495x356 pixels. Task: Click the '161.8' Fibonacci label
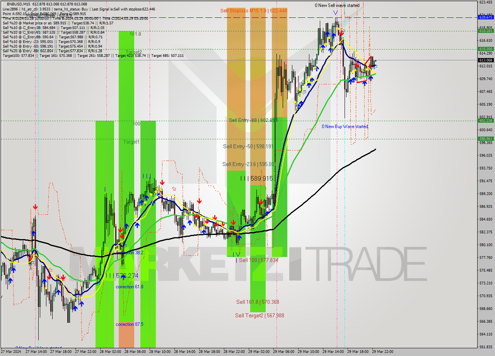click(x=135, y=34)
